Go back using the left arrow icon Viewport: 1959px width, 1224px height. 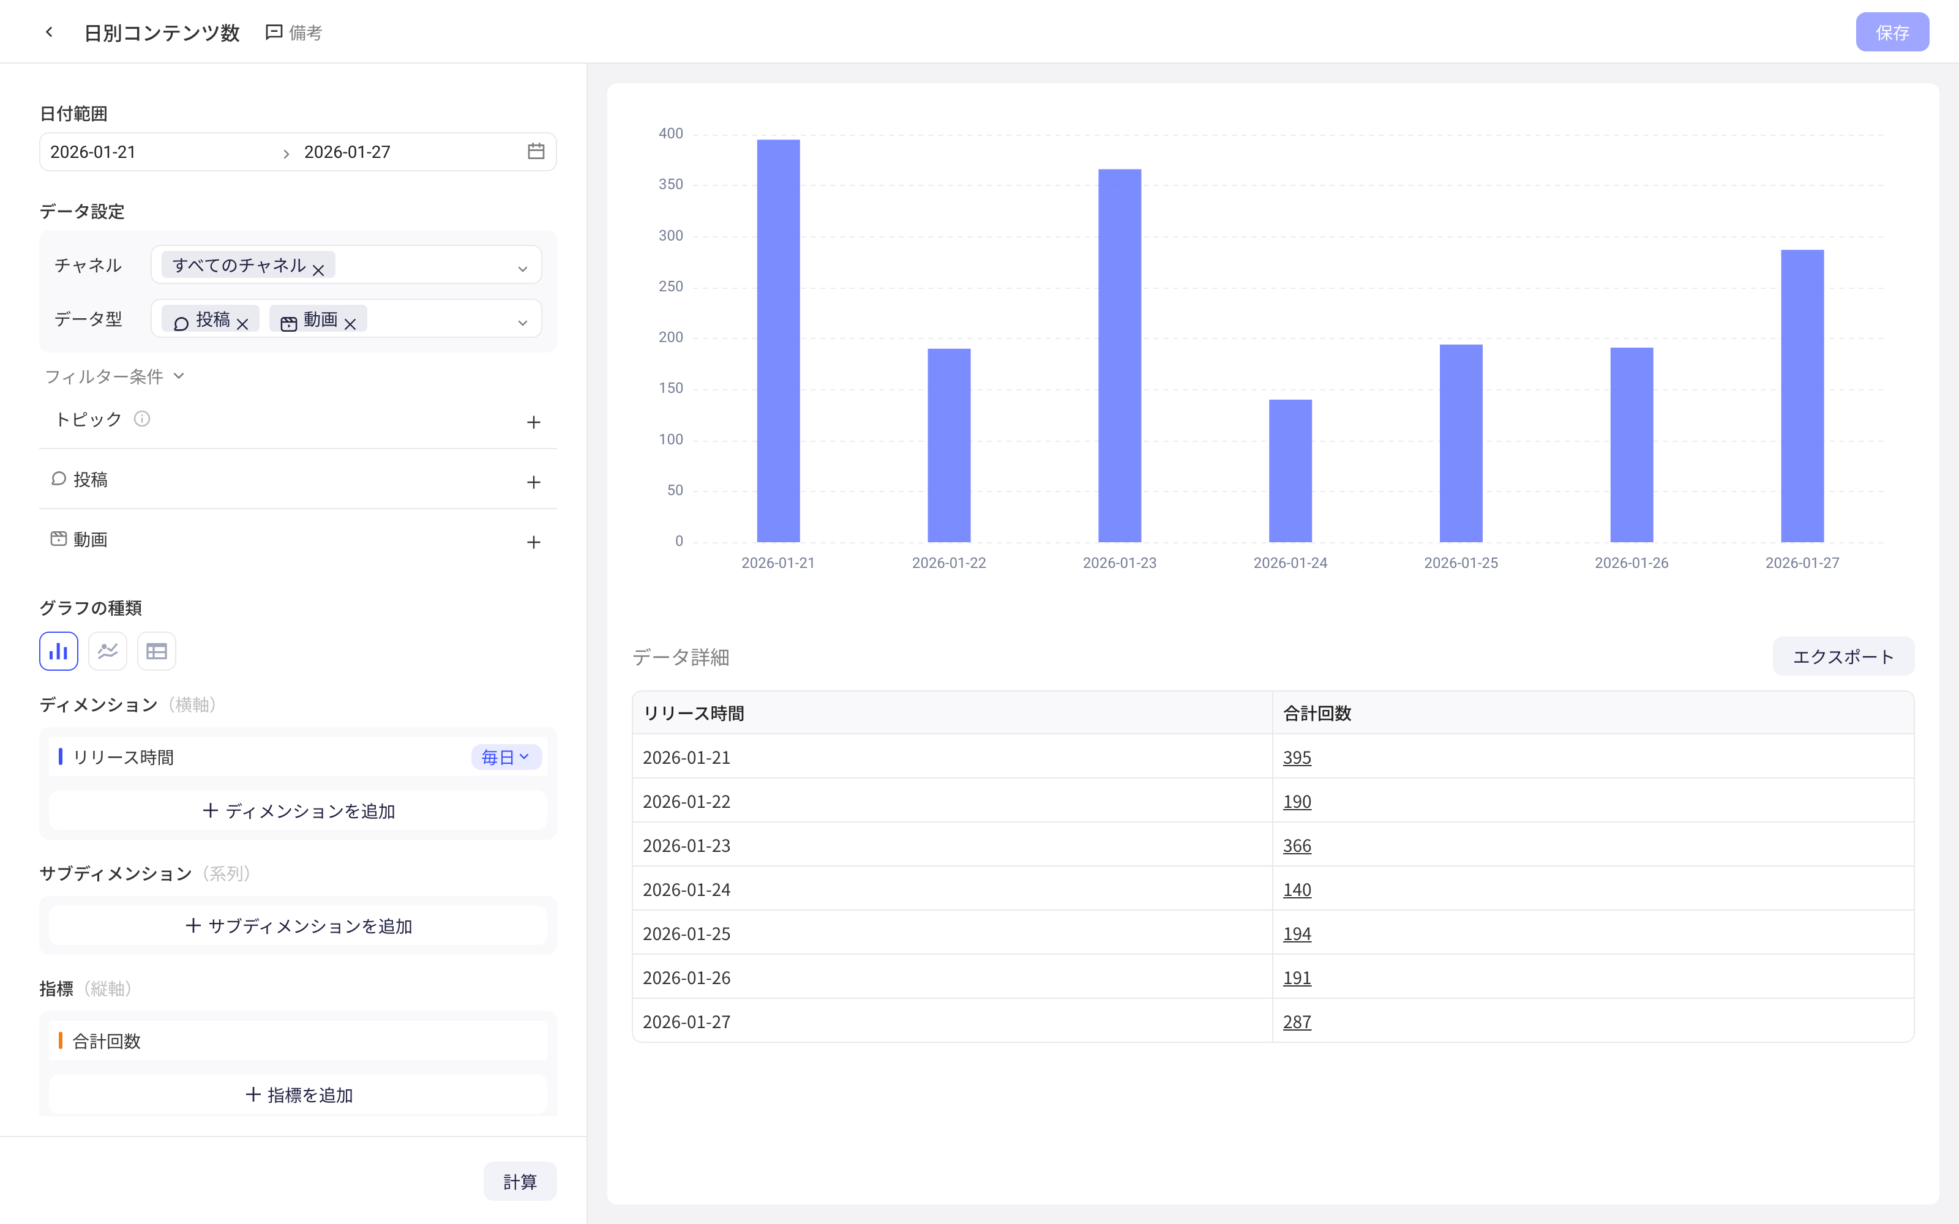pos(50,32)
